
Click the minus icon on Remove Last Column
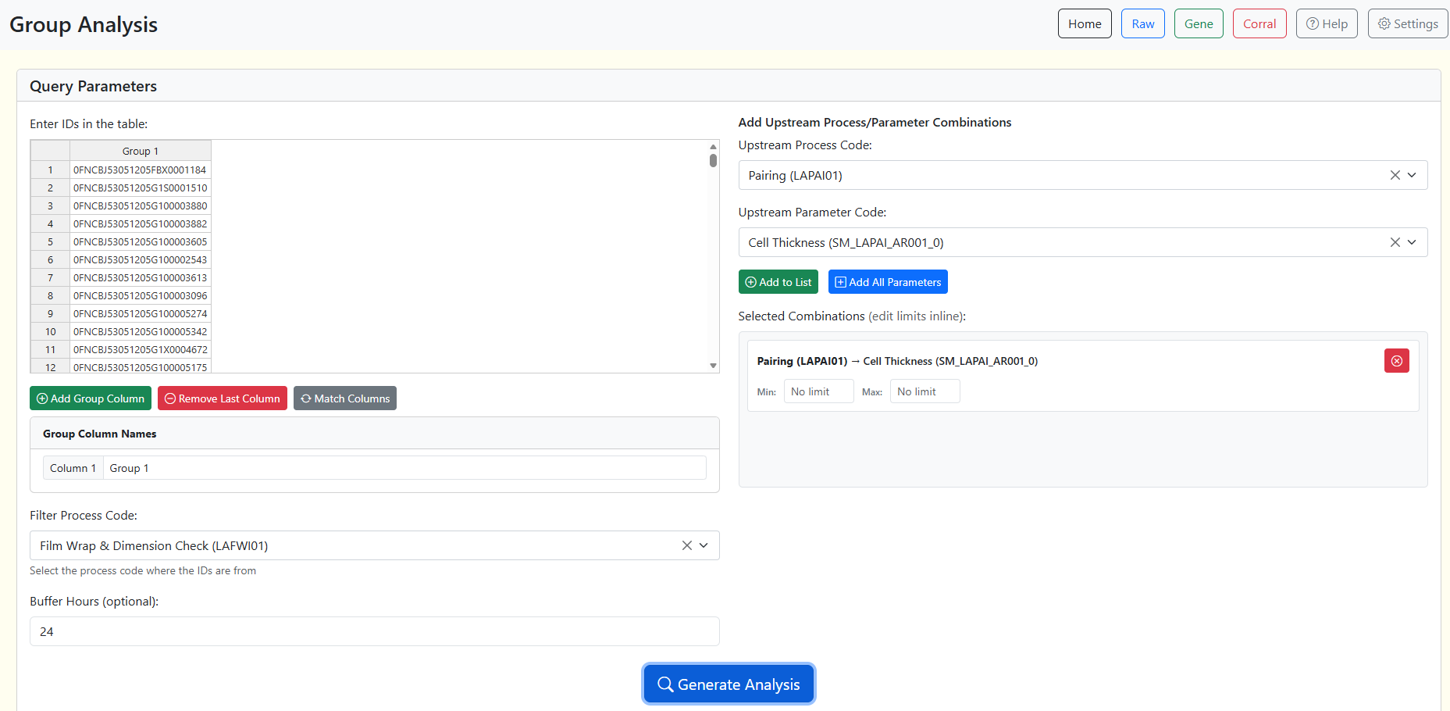169,398
